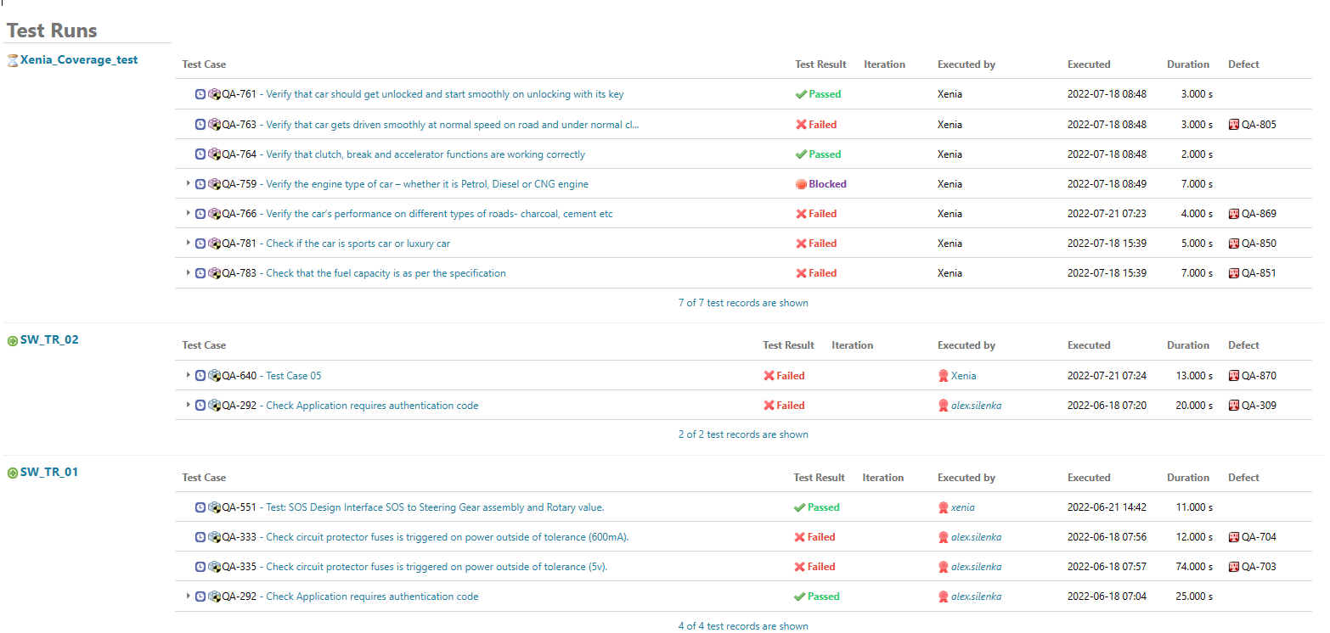Open the Xenia_Coverage_test test run

pyautogui.click(x=79, y=60)
